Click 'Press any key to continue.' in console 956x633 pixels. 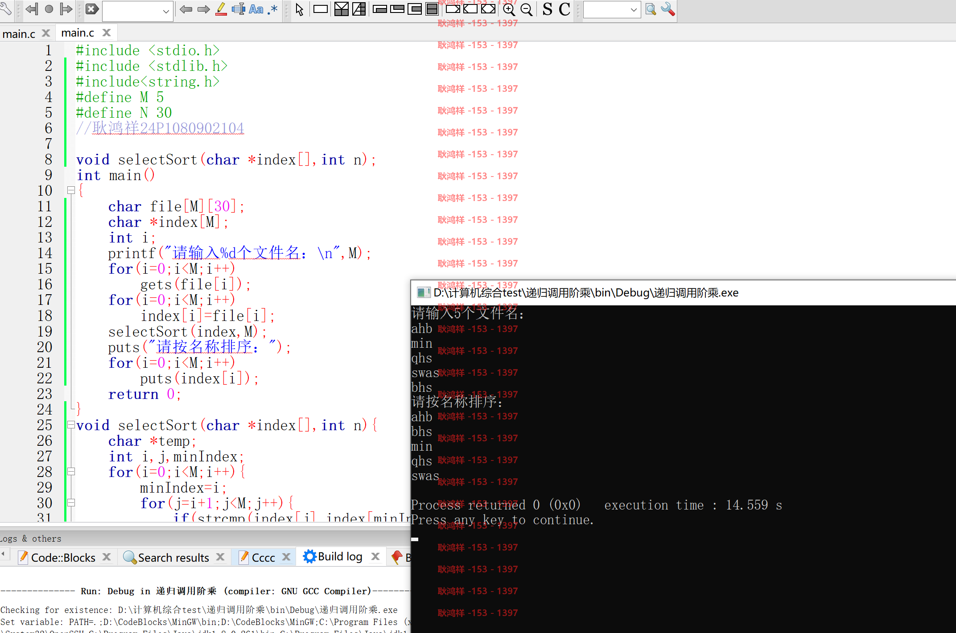coord(503,520)
